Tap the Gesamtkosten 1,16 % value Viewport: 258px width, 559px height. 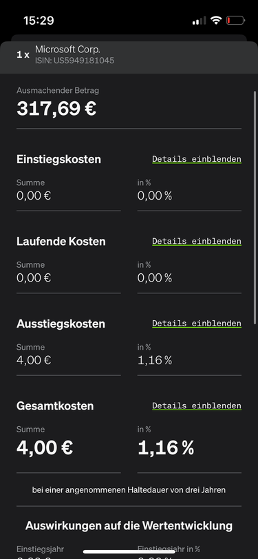point(166,447)
